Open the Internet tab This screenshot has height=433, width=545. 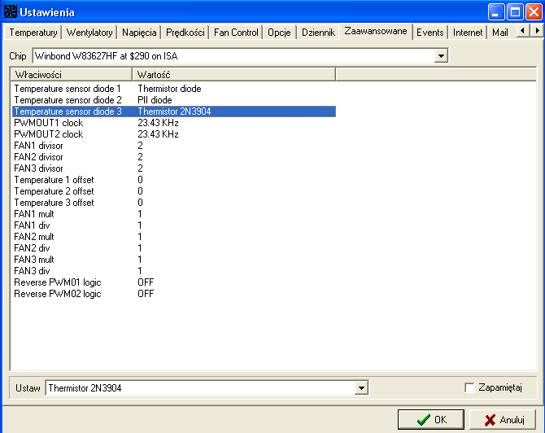[468, 33]
